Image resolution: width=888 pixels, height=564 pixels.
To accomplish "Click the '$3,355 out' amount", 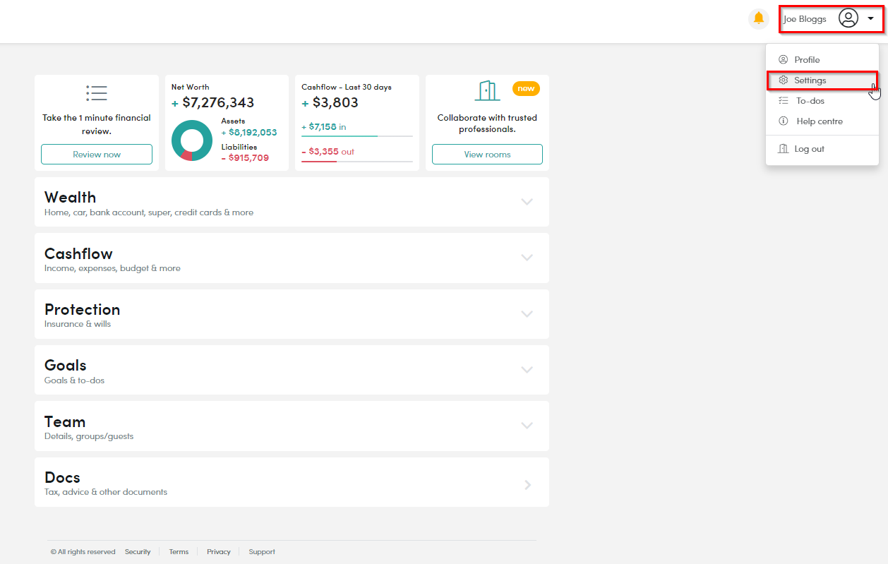I will point(328,152).
